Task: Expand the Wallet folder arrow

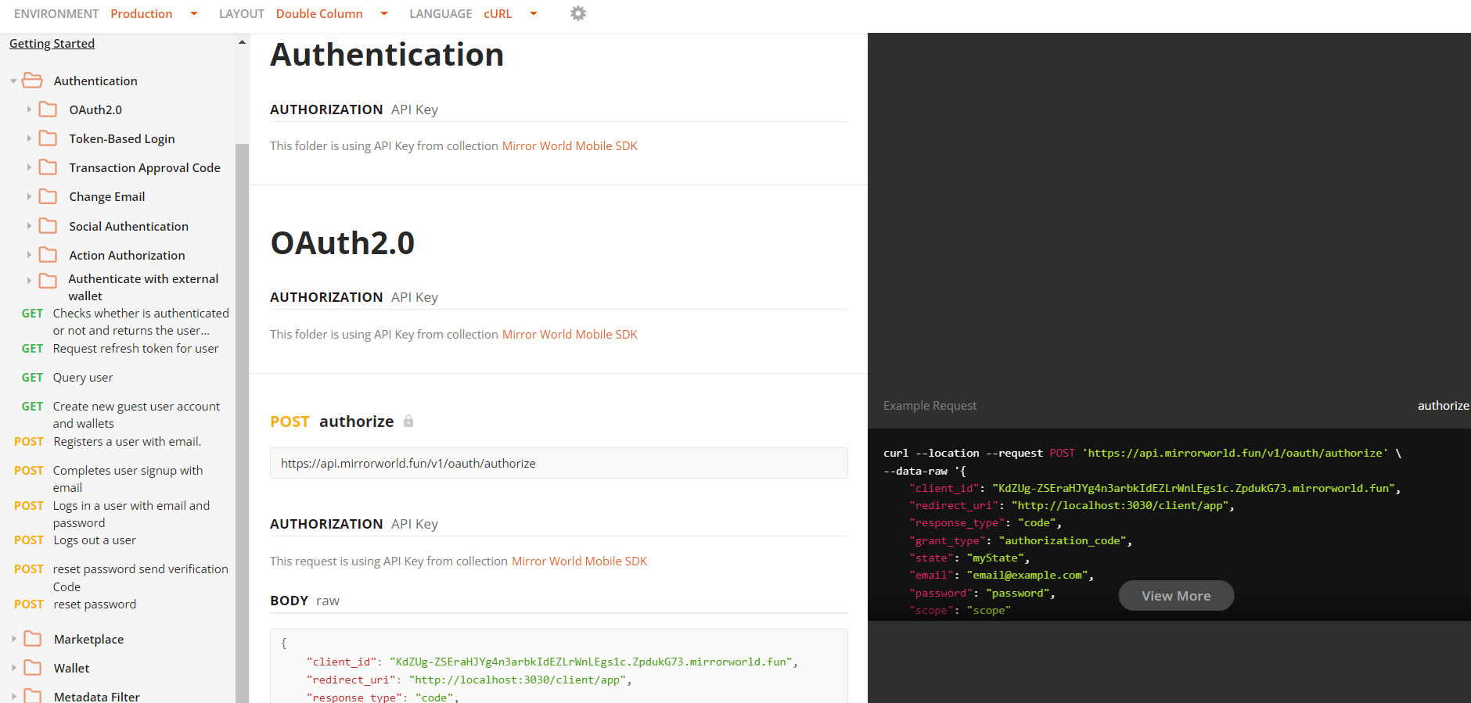Action: (13, 668)
